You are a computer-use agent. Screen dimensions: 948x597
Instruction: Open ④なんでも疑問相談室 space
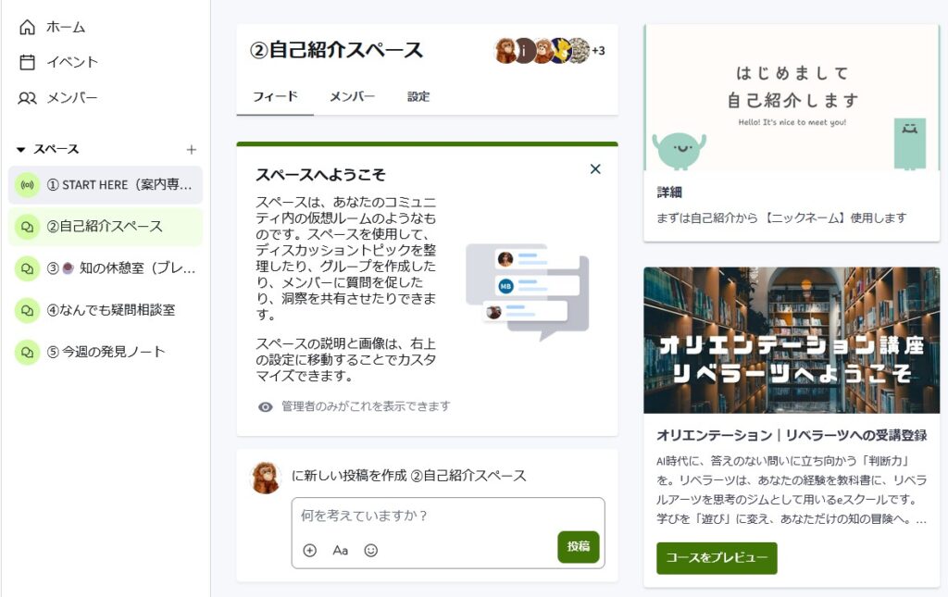click(110, 309)
